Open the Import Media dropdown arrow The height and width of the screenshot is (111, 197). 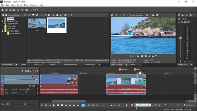pyautogui.click(x=22, y=15)
